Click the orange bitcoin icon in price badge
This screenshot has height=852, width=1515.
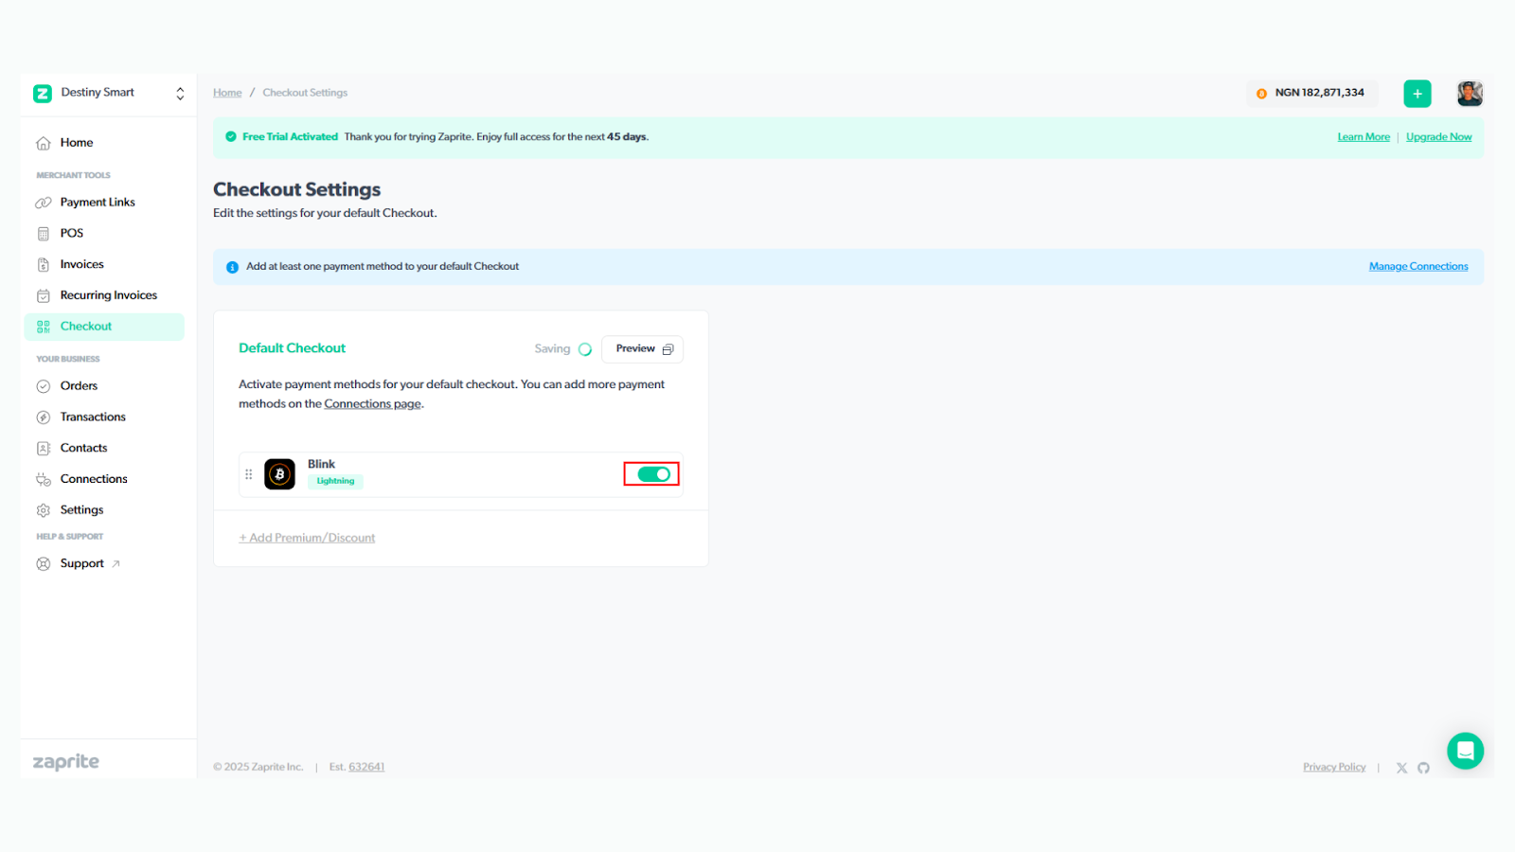pos(1261,94)
